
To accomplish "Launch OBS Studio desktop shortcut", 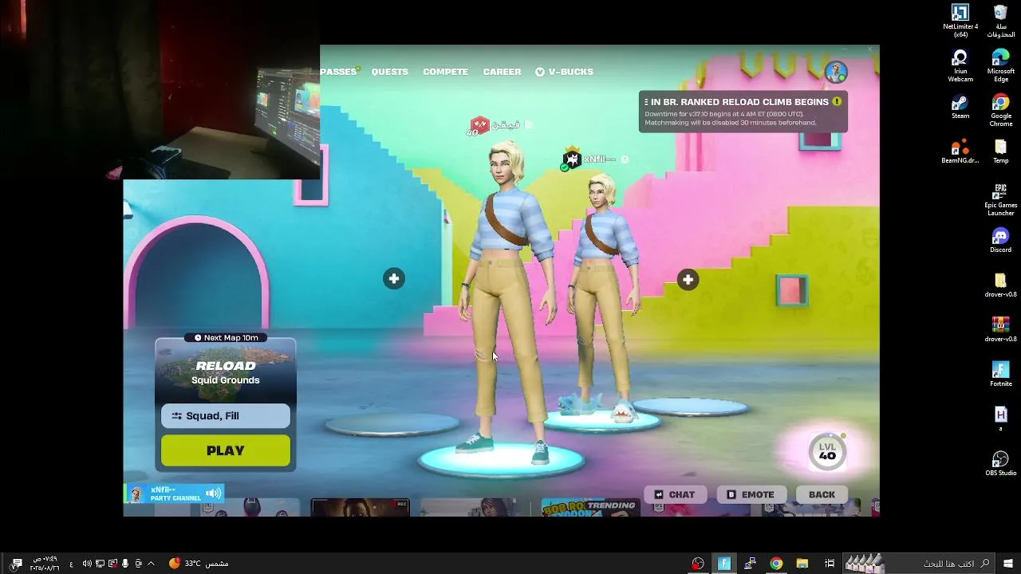I will pyautogui.click(x=1000, y=464).
